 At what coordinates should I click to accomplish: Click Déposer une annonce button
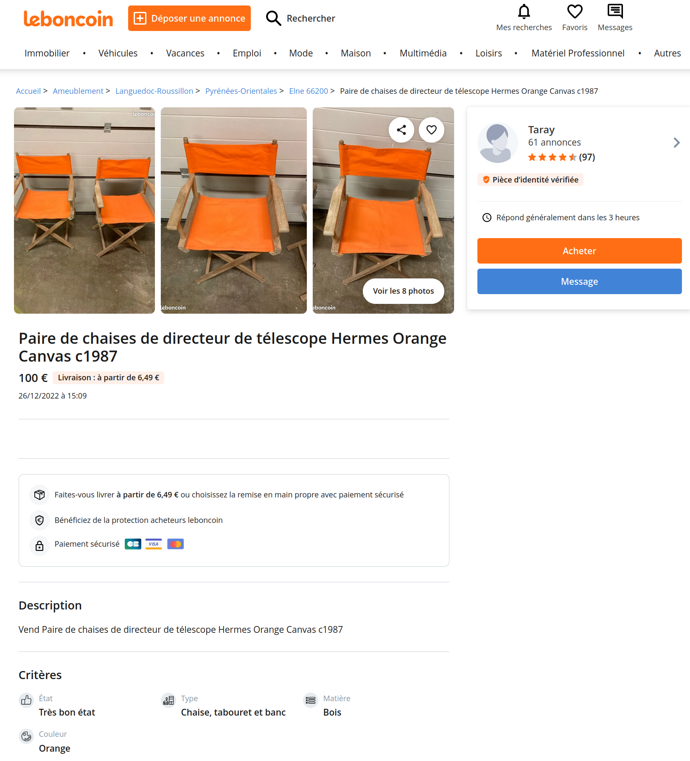coord(189,18)
